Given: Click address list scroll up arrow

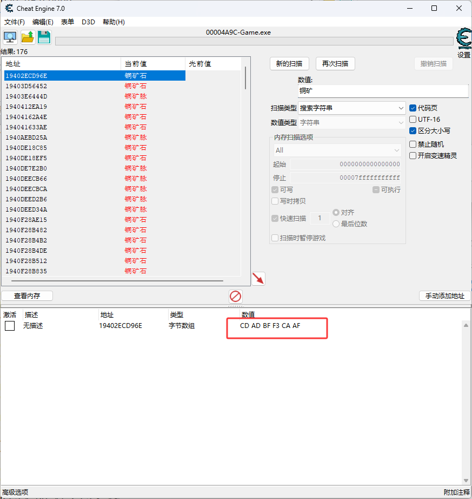Looking at the screenshot, I should (466, 325).
